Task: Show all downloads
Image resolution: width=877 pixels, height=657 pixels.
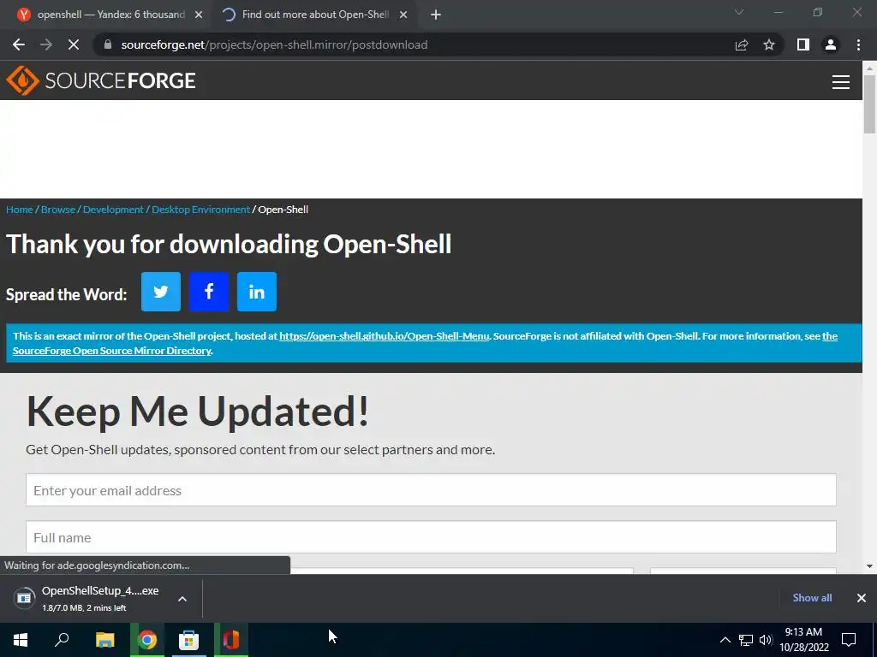Action: coord(812,598)
